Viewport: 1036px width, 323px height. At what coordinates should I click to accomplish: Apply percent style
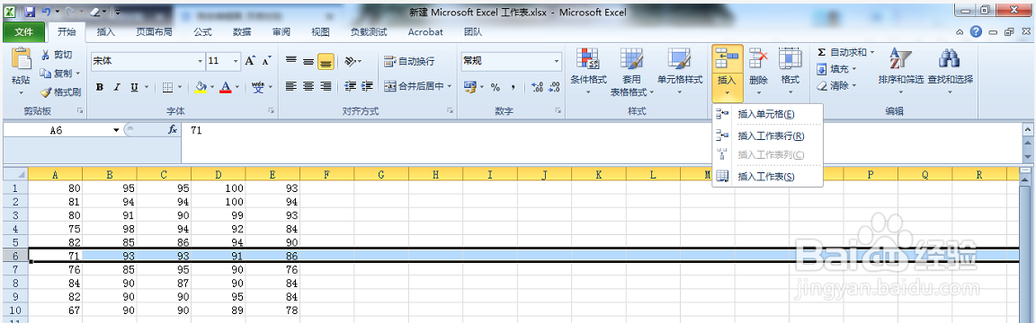click(496, 87)
